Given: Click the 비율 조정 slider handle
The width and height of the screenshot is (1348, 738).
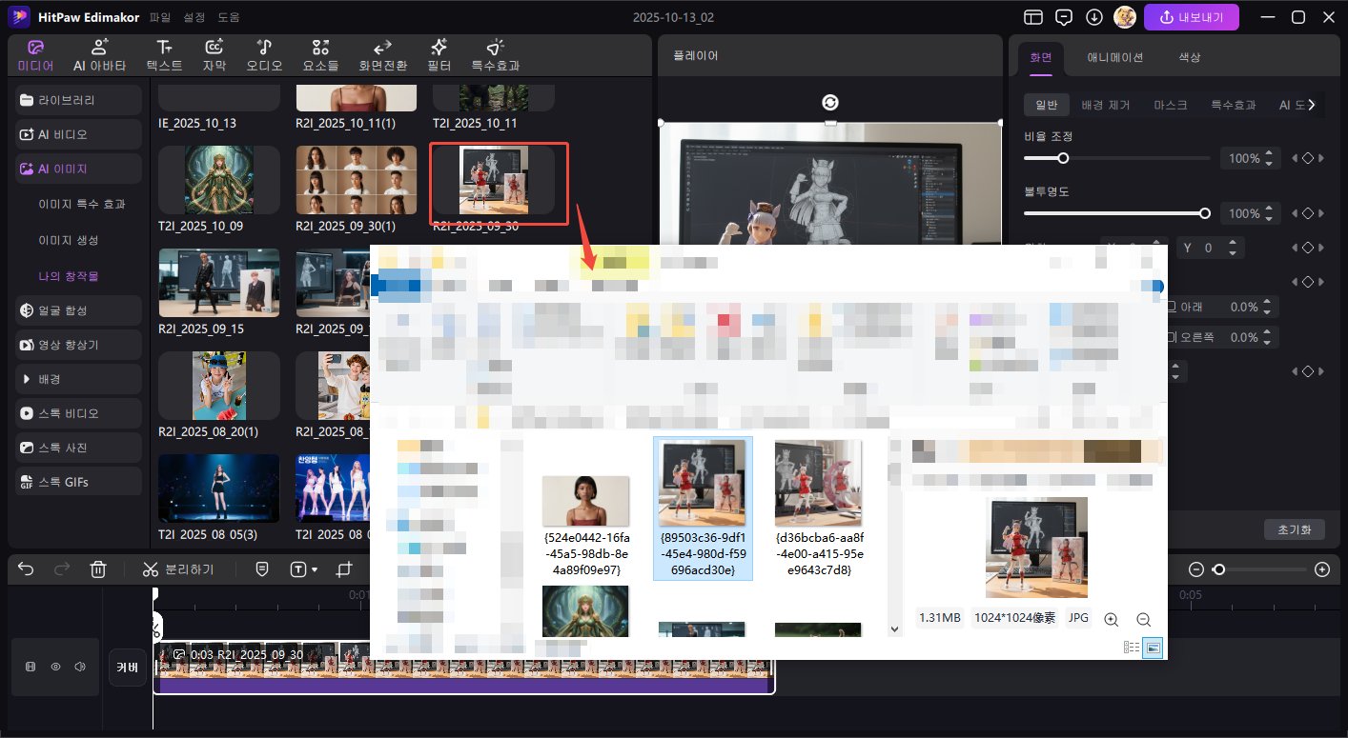Looking at the screenshot, I should click(x=1063, y=158).
